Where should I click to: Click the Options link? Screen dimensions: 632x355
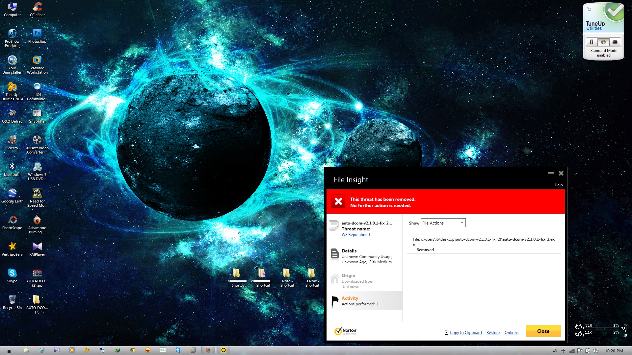[x=511, y=333]
